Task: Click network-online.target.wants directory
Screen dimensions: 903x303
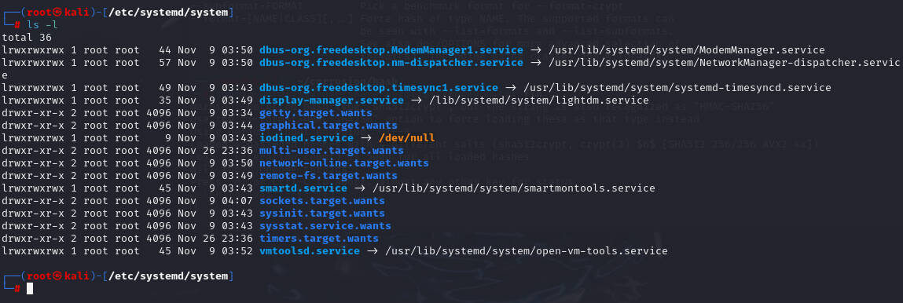Action: 343,163
